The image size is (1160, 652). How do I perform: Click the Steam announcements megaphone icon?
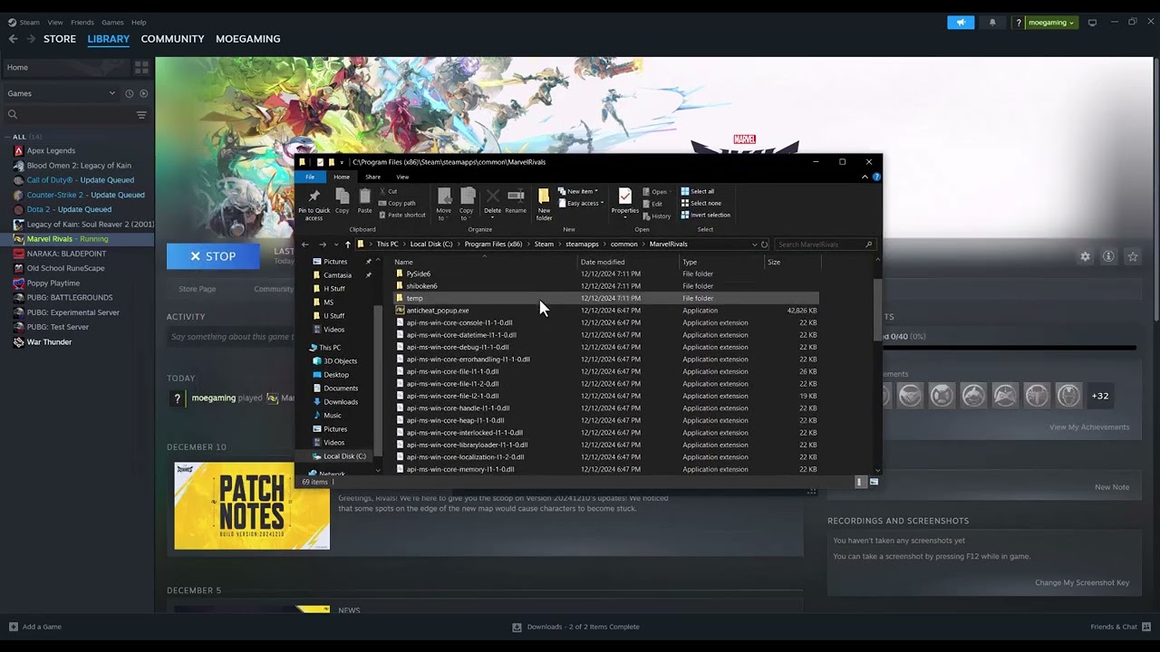(x=961, y=23)
